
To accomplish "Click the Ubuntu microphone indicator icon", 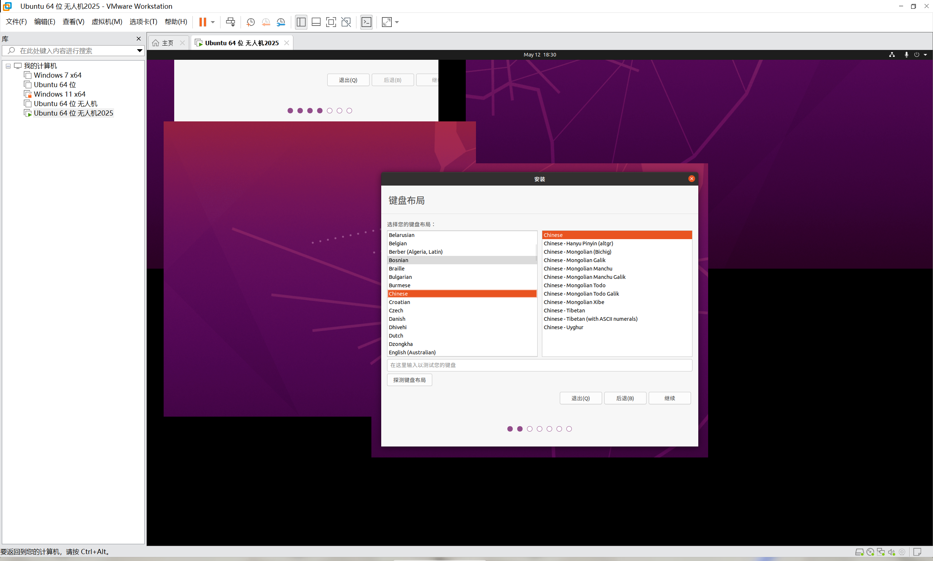I will (x=906, y=55).
